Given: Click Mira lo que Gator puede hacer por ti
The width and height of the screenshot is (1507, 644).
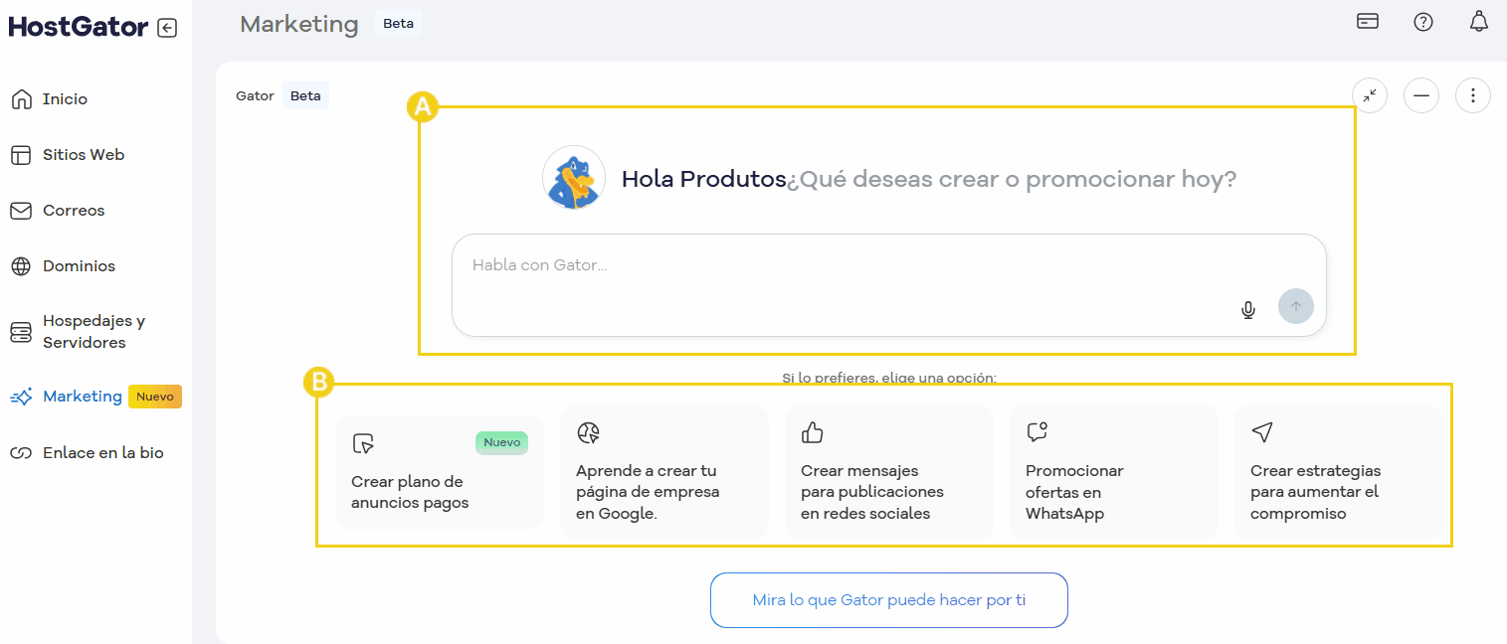Looking at the screenshot, I should point(888,600).
